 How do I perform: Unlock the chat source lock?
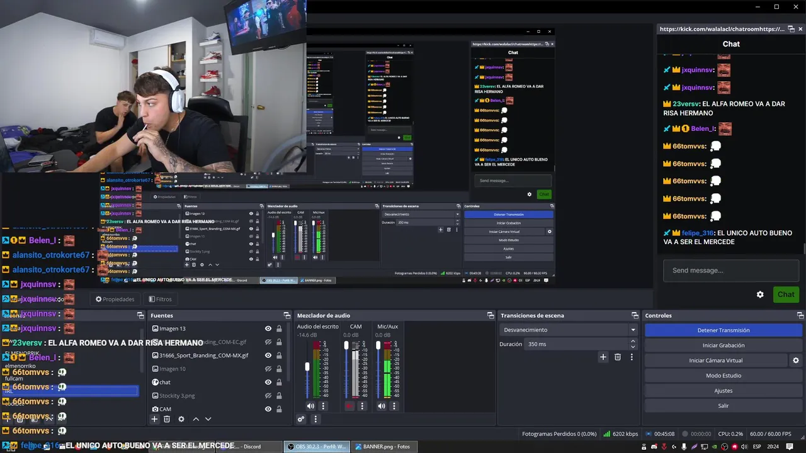279,382
